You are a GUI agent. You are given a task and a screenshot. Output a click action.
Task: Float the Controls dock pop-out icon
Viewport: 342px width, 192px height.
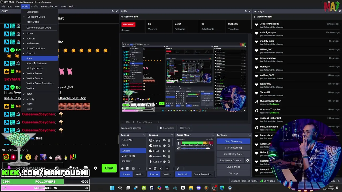[x=249, y=135]
